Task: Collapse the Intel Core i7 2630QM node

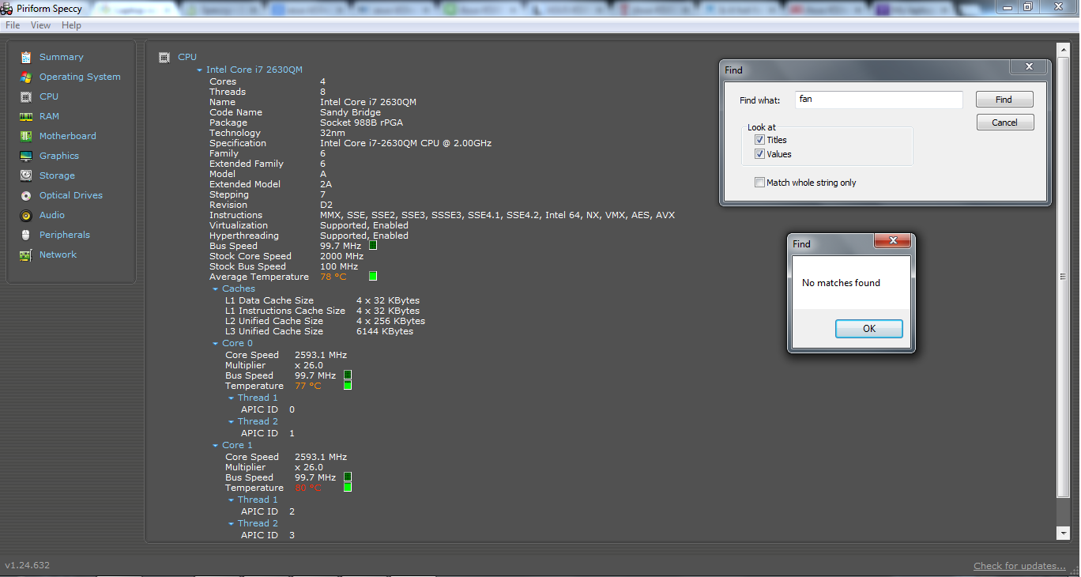Action: 200,70
